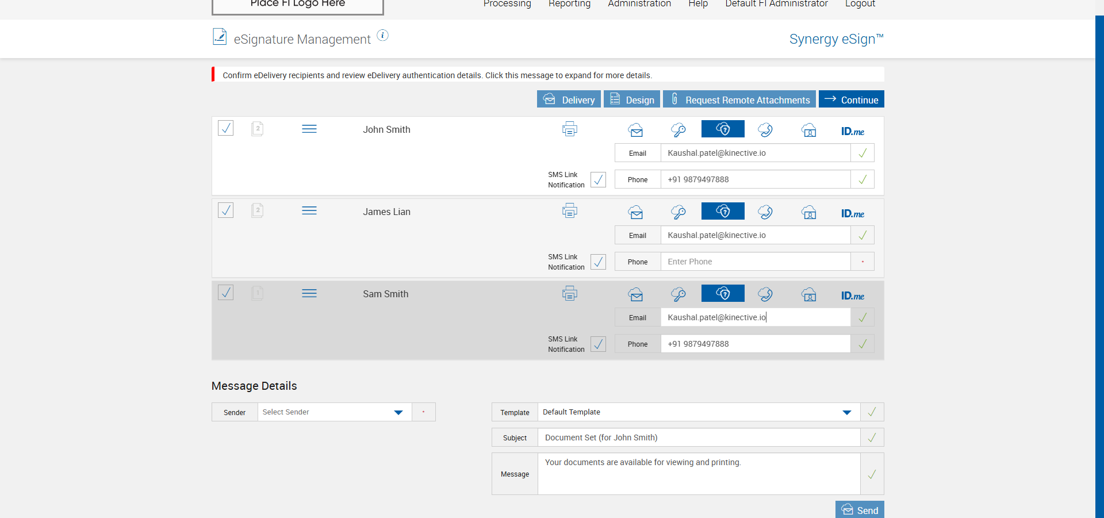Click the reorder handle lines for James Lian

[309, 210]
